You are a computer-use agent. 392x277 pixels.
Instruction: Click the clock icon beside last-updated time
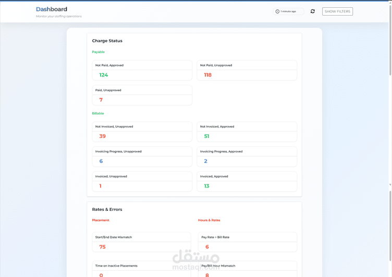coord(277,11)
